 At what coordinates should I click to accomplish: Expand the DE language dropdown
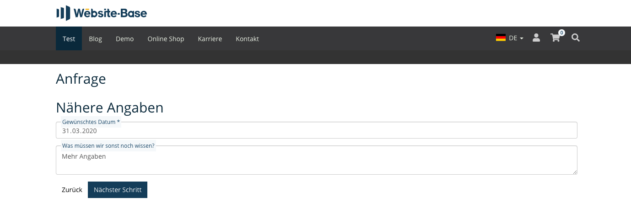[x=516, y=38]
